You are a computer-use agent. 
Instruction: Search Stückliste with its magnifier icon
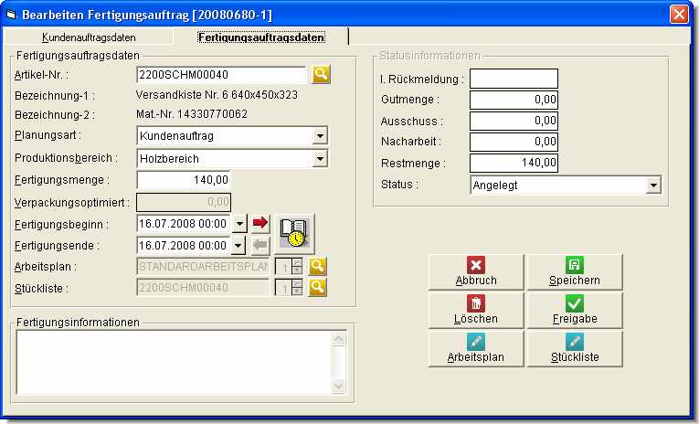click(x=317, y=287)
